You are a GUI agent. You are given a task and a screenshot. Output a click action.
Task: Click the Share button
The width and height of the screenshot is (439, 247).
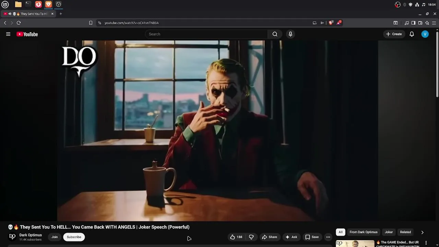pos(270,237)
